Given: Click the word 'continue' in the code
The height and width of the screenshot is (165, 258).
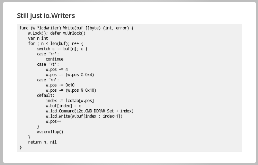Looking at the screenshot, I should [x=54, y=59].
